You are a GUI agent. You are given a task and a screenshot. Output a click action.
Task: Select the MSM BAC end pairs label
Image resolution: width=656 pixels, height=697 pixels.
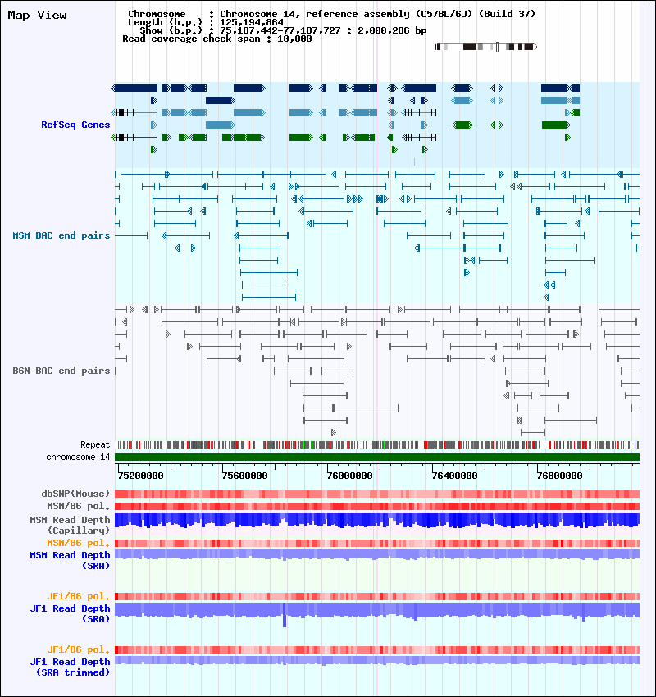click(61, 235)
